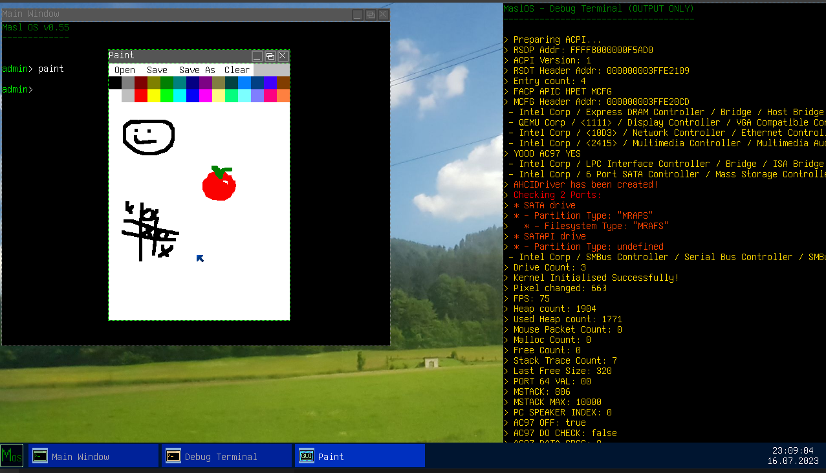Maximize the Main Window terminal
The height and width of the screenshot is (473, 826).
(x=370, y=14)
